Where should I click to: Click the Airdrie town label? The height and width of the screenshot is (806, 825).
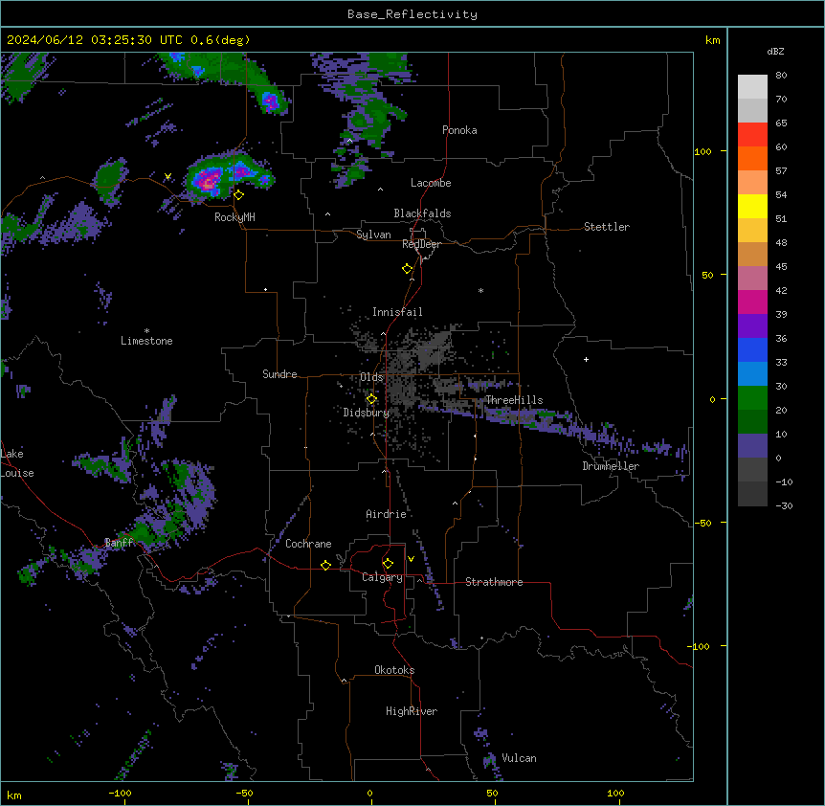[387, 514]
